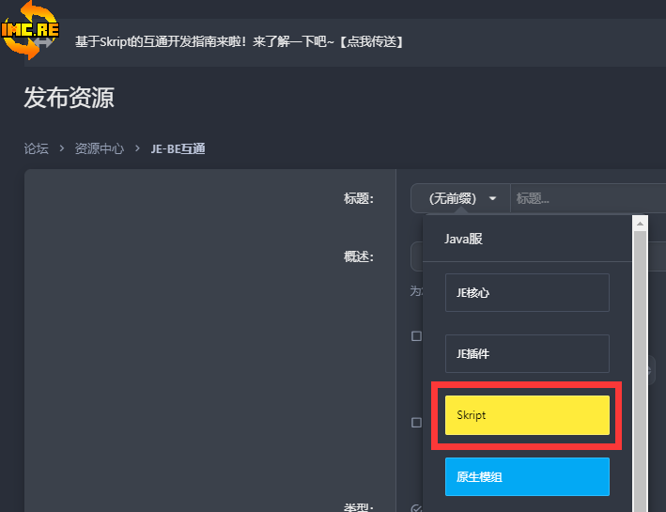Click the prefix list scrollbar track
This screenshot has width=666, height=512.
tap(641, 376)
